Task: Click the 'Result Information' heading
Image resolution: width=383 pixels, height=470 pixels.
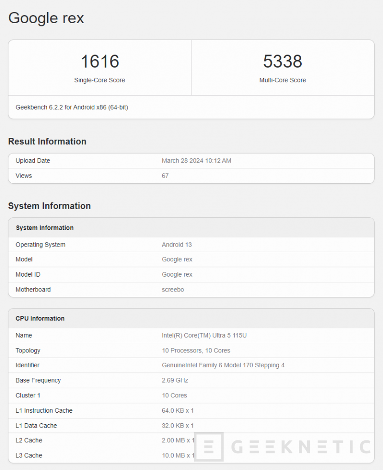Action: coord(47,141)
